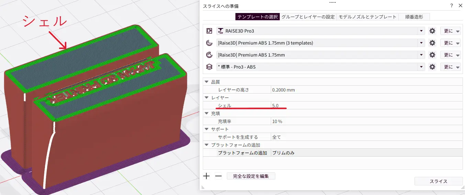Viewport: 465px width, 195px height.
Task: Open gear settings for RAISE3D Pro3 printer
Action: coord(432,31)
